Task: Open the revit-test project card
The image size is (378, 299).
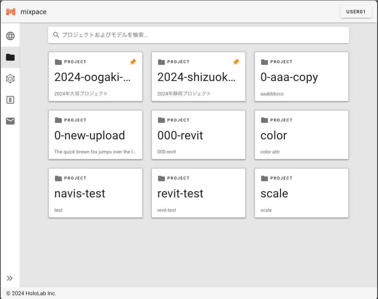Action: (x=198, y=193)
